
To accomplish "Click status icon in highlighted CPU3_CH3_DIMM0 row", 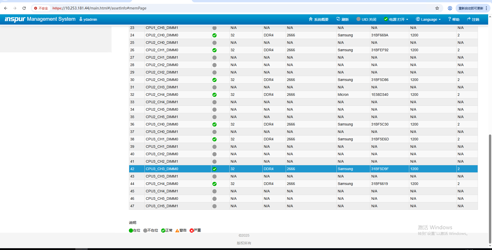I will click(214, 169).
